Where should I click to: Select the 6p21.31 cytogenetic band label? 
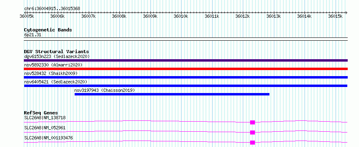(33, 35)
